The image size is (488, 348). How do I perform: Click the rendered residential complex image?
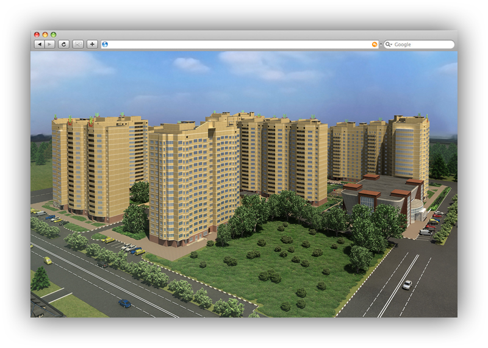[x=244, y=185]
